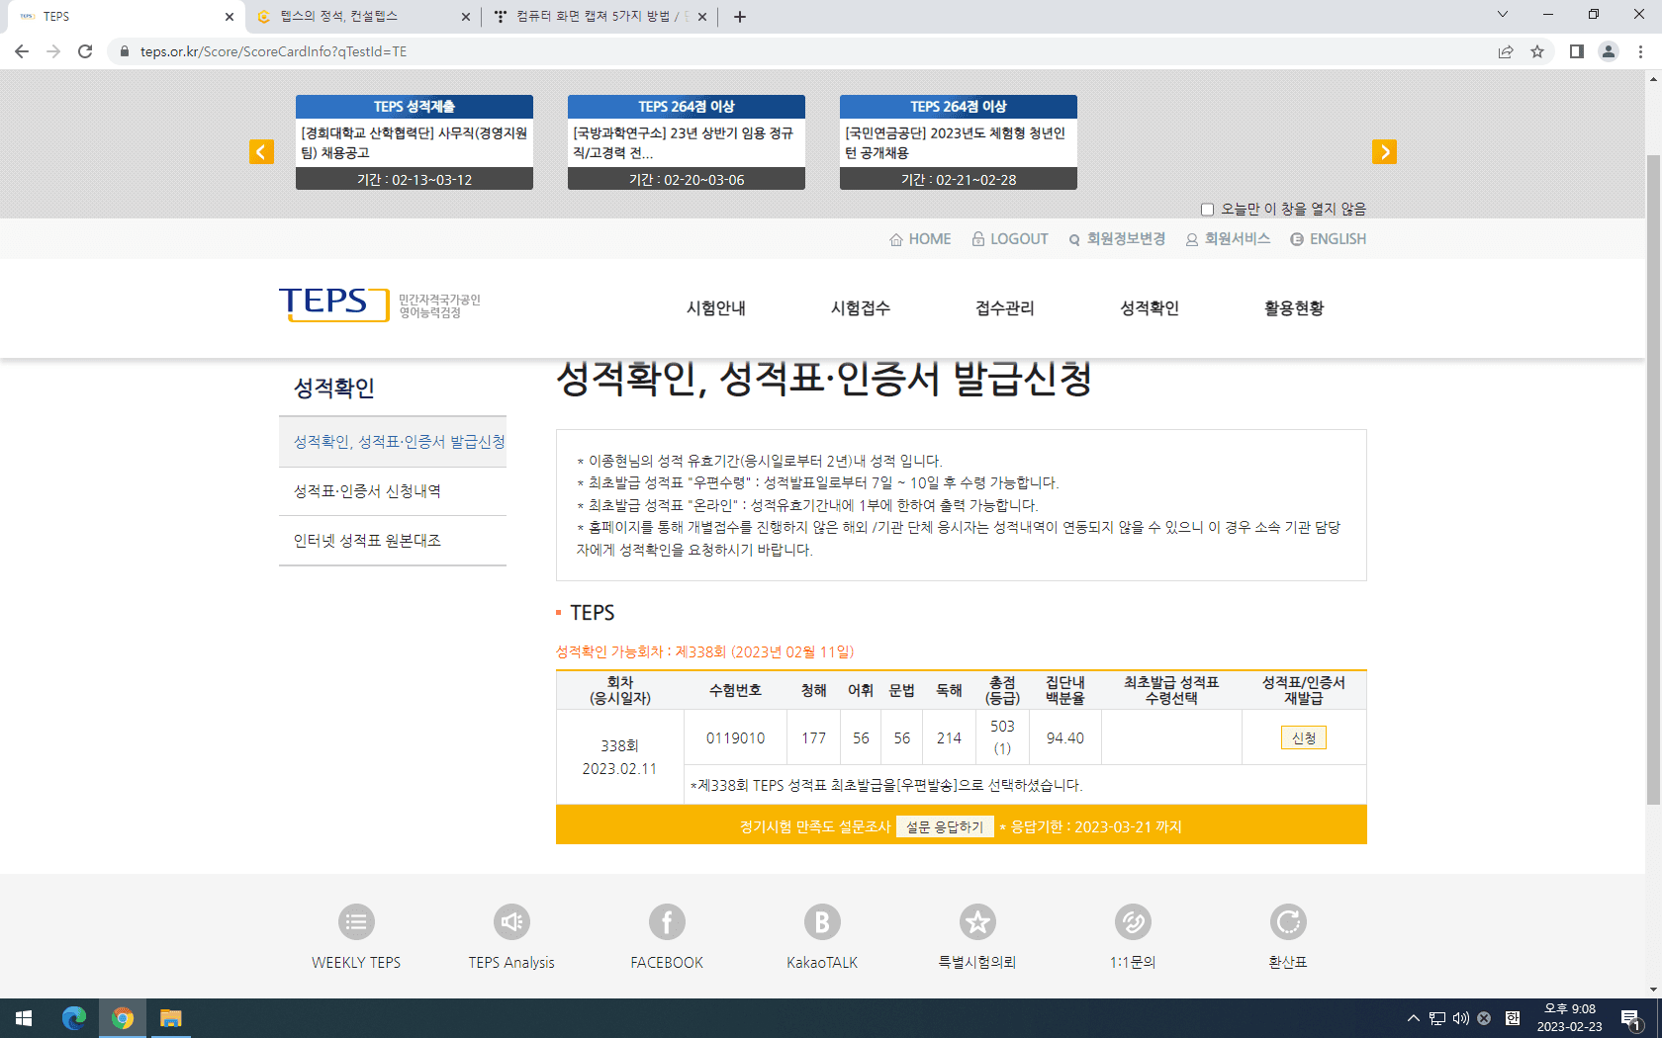Open 회원정보변경 link

(x=1117, y=239)
